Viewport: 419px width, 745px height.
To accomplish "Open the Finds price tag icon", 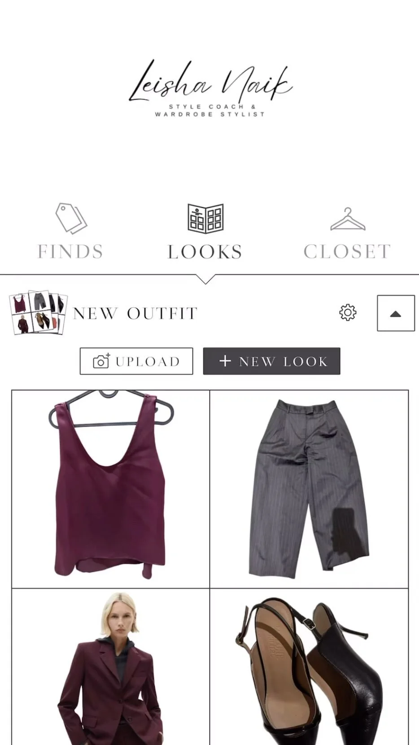I will [x=71, y=218].
